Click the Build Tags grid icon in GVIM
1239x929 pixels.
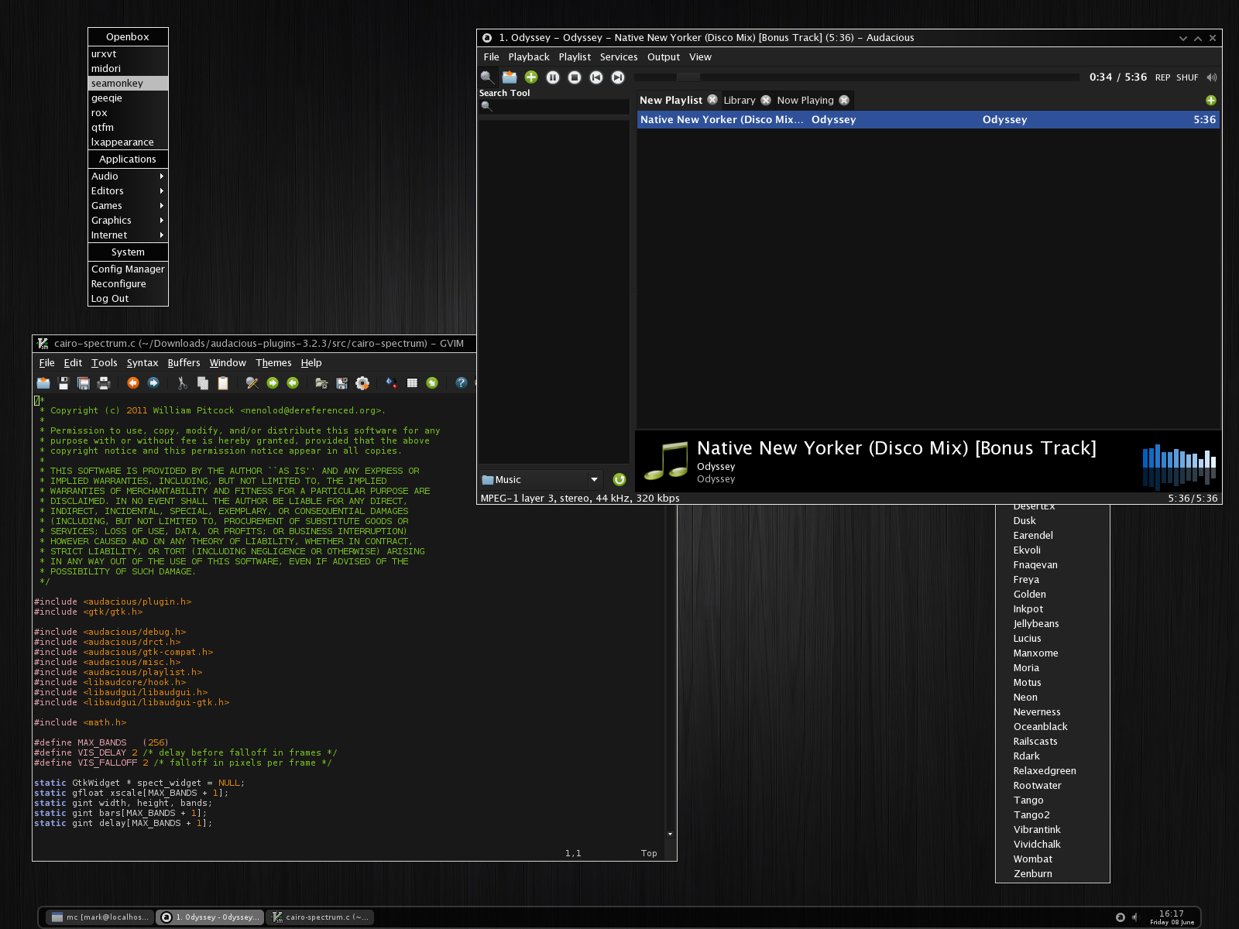click(412, 382)
